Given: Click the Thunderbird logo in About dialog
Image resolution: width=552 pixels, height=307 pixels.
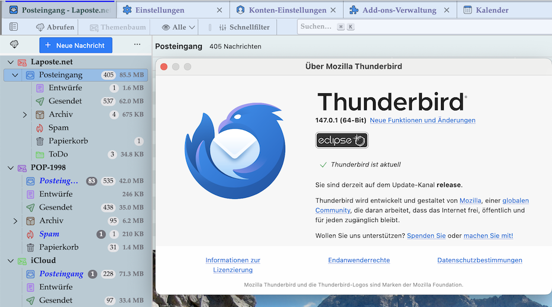Looking at the screenshot, I should point(235,151).
